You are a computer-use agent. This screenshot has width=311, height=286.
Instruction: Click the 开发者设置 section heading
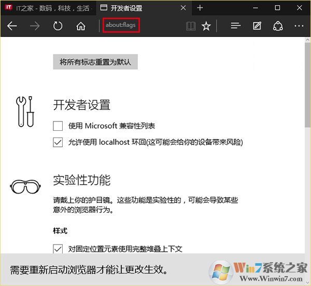coord(81,105)
